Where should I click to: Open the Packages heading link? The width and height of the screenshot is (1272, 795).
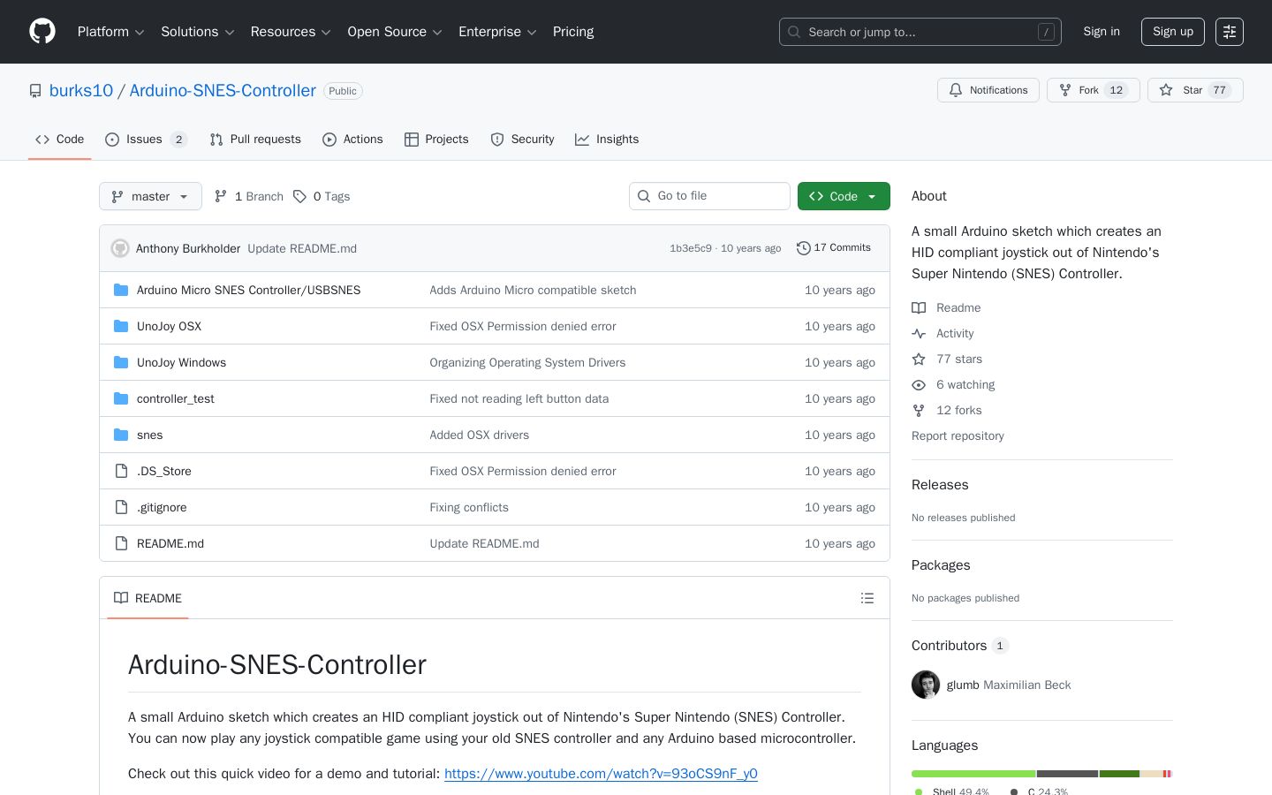tap(941, 565)
